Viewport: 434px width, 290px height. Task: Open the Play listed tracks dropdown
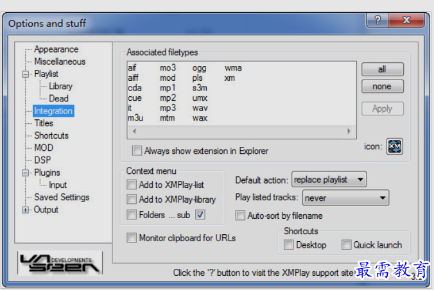[345, 198]
